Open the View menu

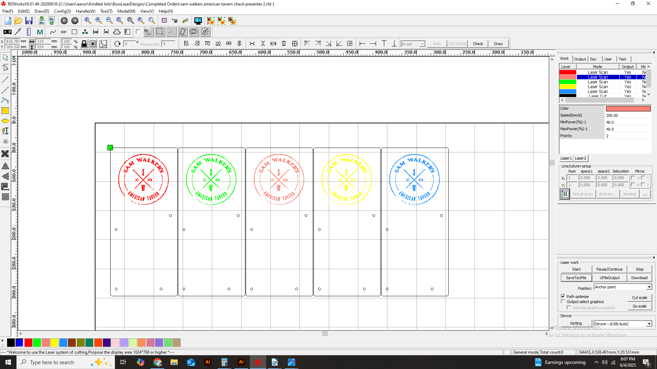point(147,11)
